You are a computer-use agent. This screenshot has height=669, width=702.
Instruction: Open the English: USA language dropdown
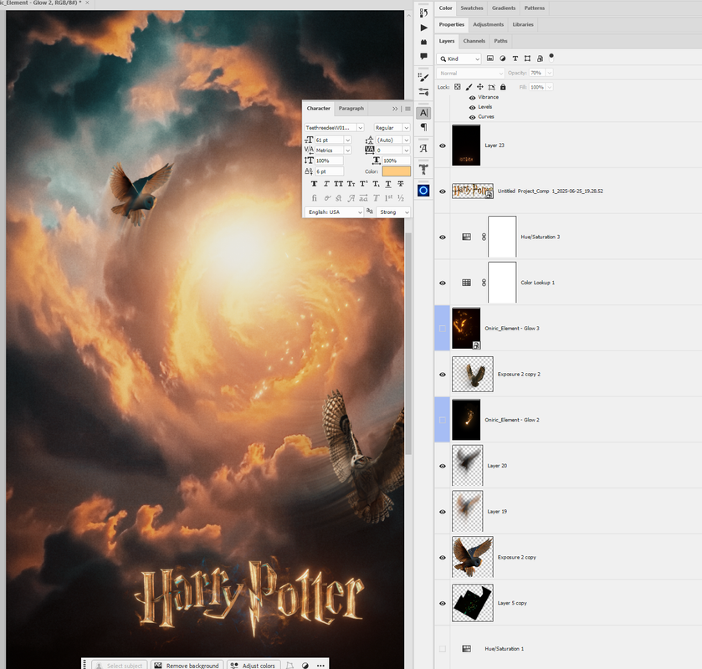click(334, 212)
